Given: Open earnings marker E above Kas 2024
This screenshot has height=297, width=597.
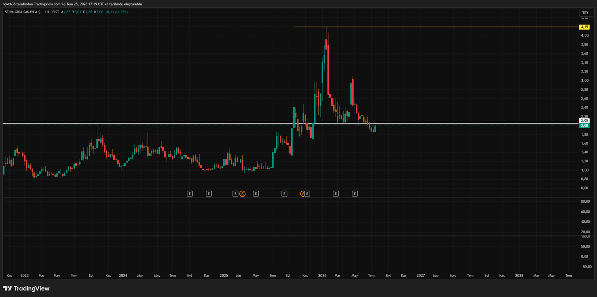Looking at the screenshot, I should point(209,194).
